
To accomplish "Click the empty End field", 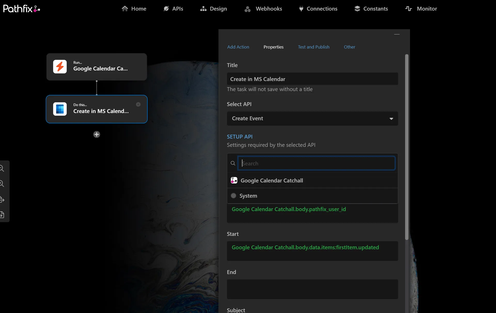I will [x=312, y=289].
